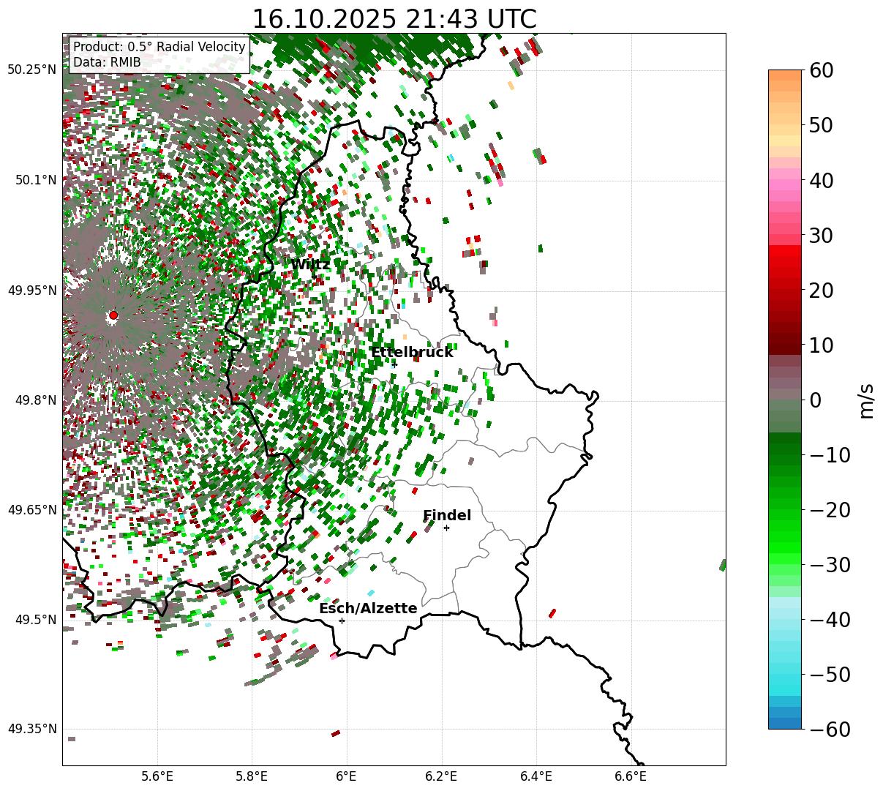
Task: Click the Esch/Alzette city label
Action: tap(368, 609)
